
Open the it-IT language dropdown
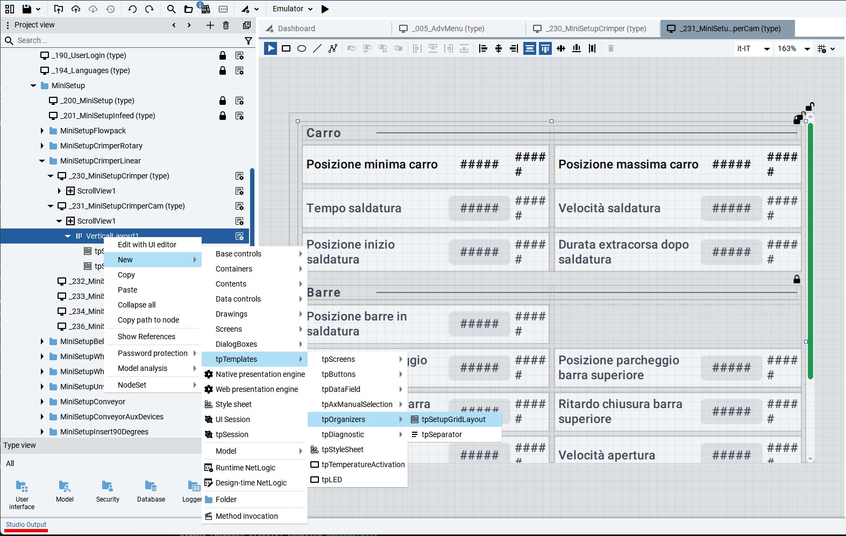753,48
